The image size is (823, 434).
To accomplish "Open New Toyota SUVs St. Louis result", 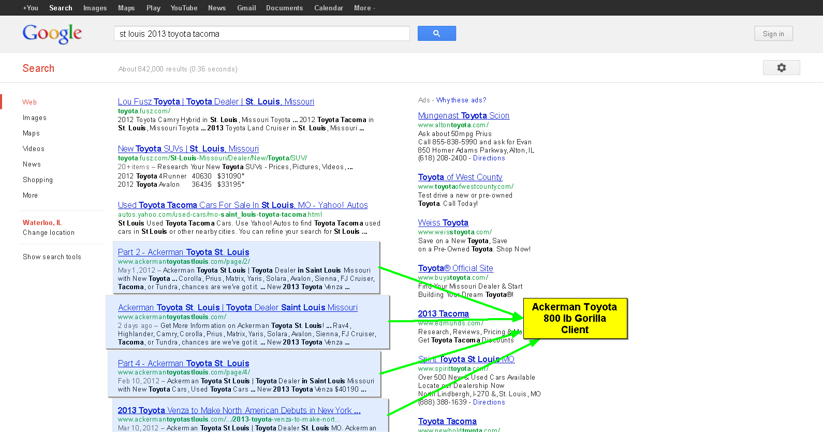I will click(x=188, y=148).
